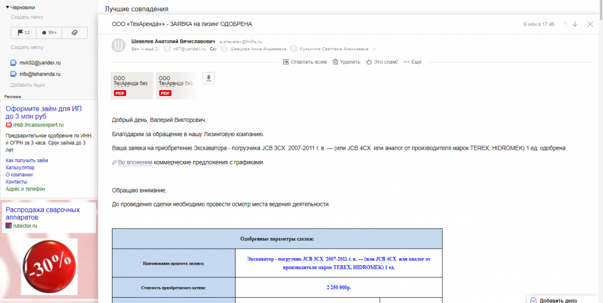Open the info@teharenda.ru mailbox
Screen dimensions: 603x303
40,74
